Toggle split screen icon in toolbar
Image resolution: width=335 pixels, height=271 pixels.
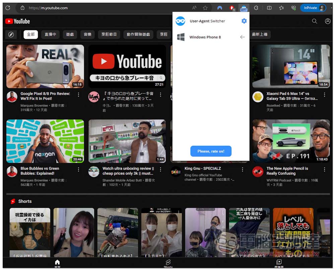[269, 8]
